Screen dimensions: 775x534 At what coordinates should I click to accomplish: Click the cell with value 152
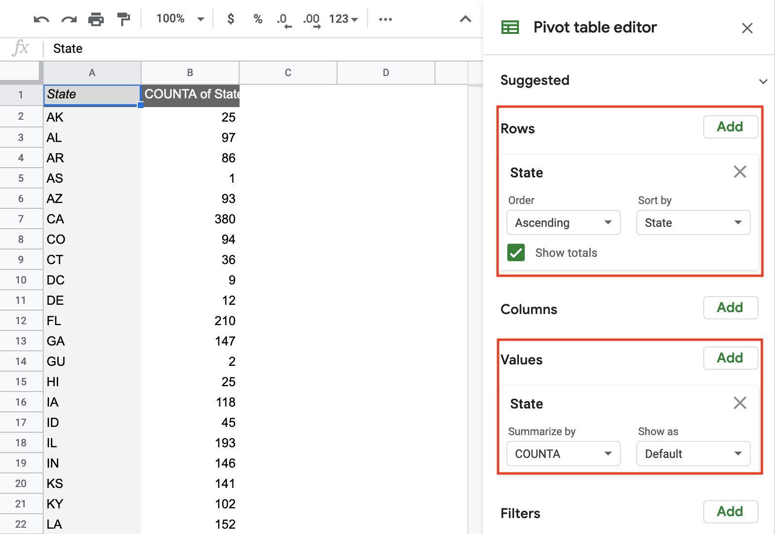190,524
